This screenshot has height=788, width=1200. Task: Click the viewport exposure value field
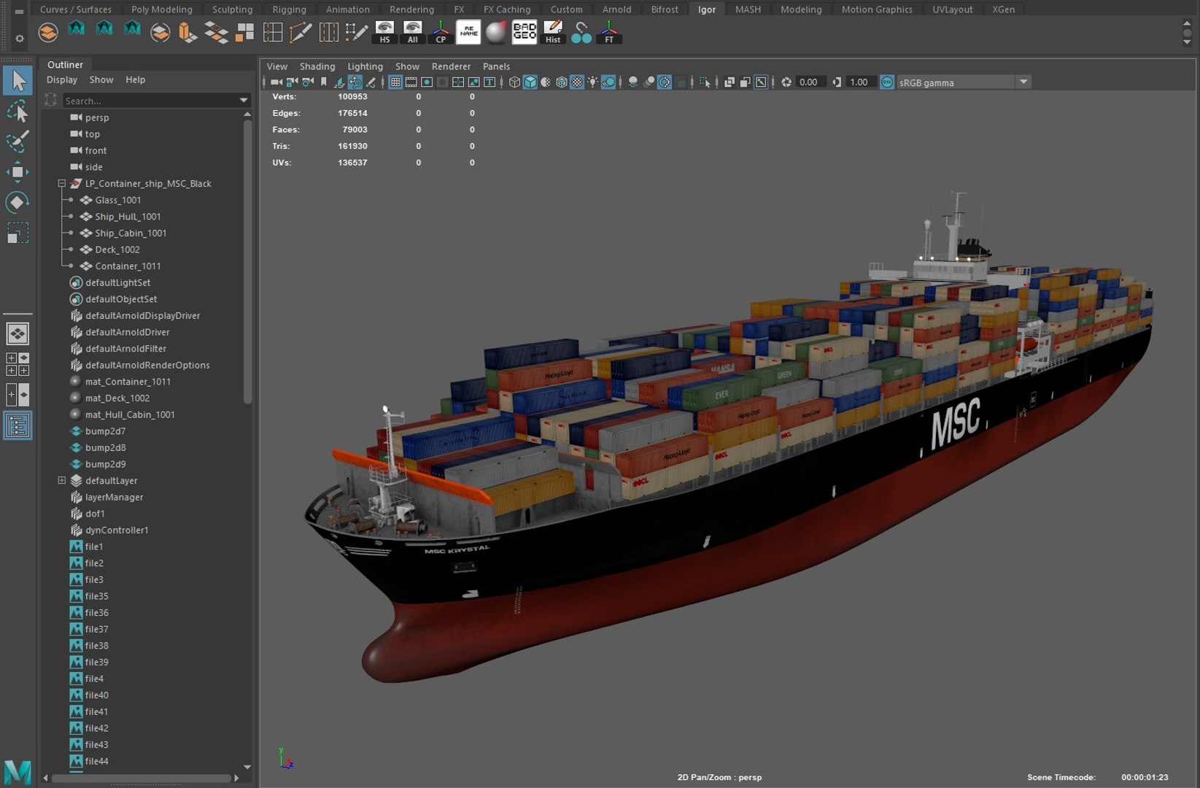[810, 82]
